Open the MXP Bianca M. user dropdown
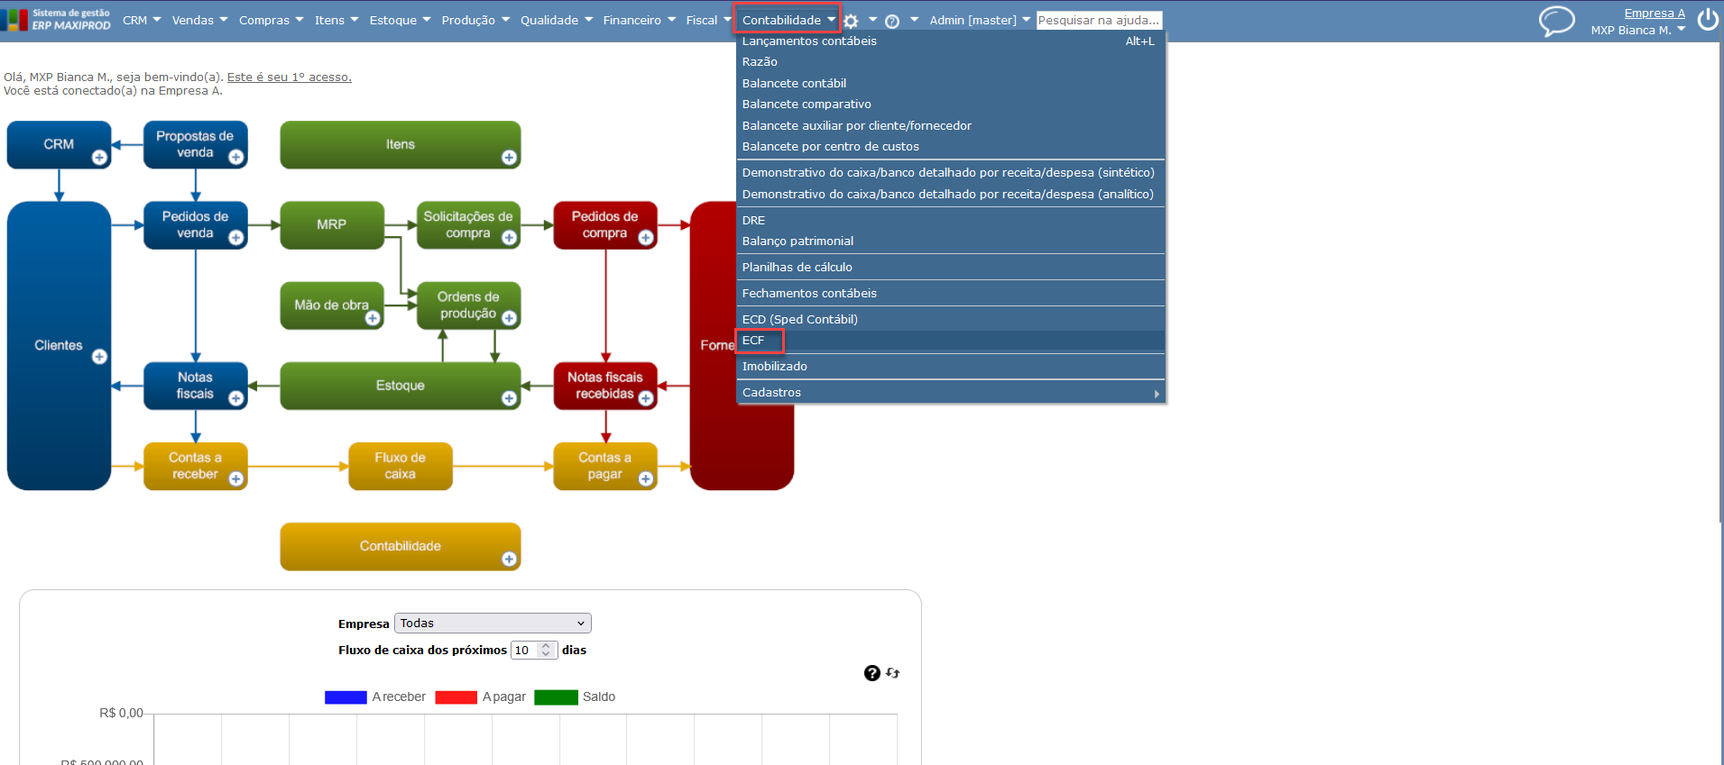 click(x=1638, y=30)
